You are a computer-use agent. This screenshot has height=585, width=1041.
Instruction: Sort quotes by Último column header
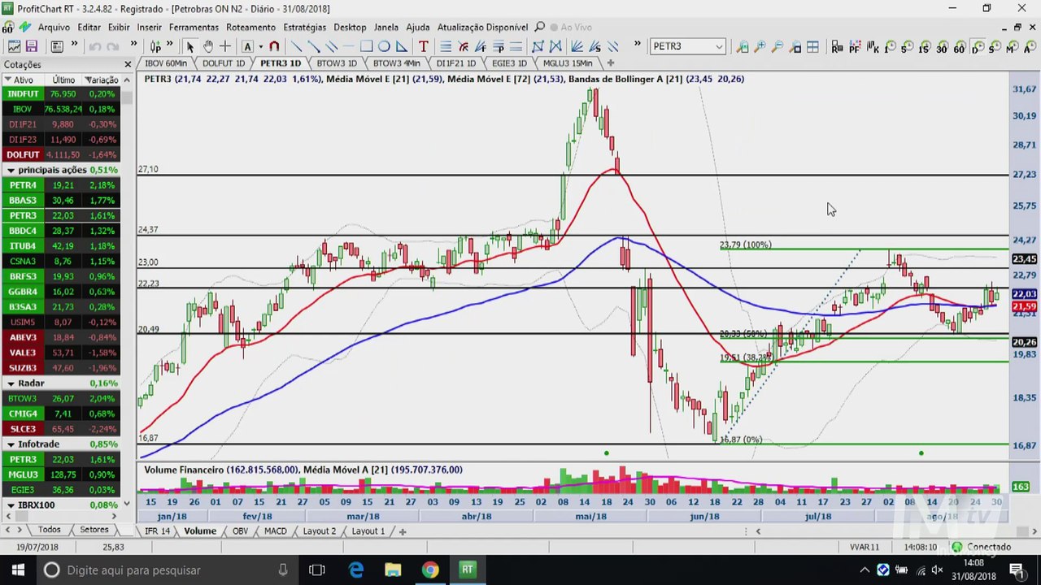coord(63,80)
